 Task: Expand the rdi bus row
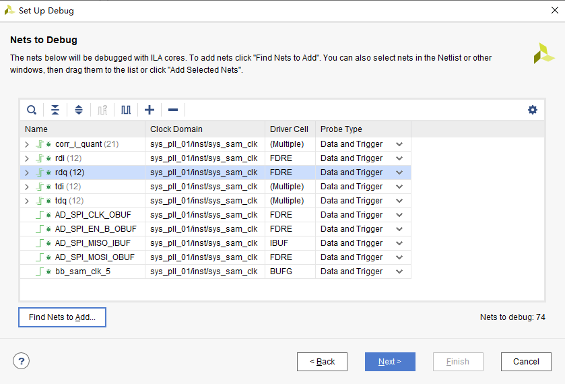[x=27, y=158]
